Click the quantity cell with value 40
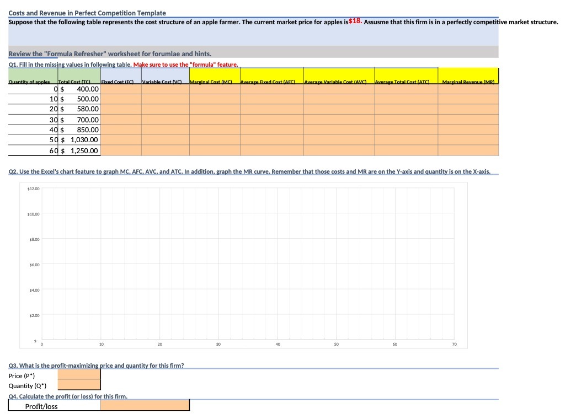This screenshot has width=571, height=414. point(33,130)
